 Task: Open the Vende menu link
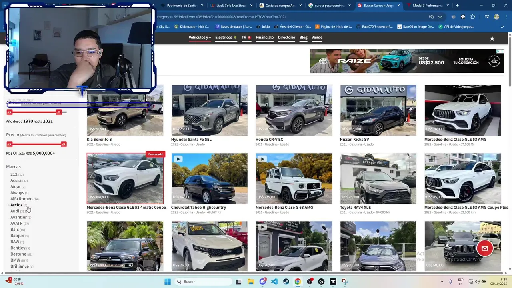317,38
